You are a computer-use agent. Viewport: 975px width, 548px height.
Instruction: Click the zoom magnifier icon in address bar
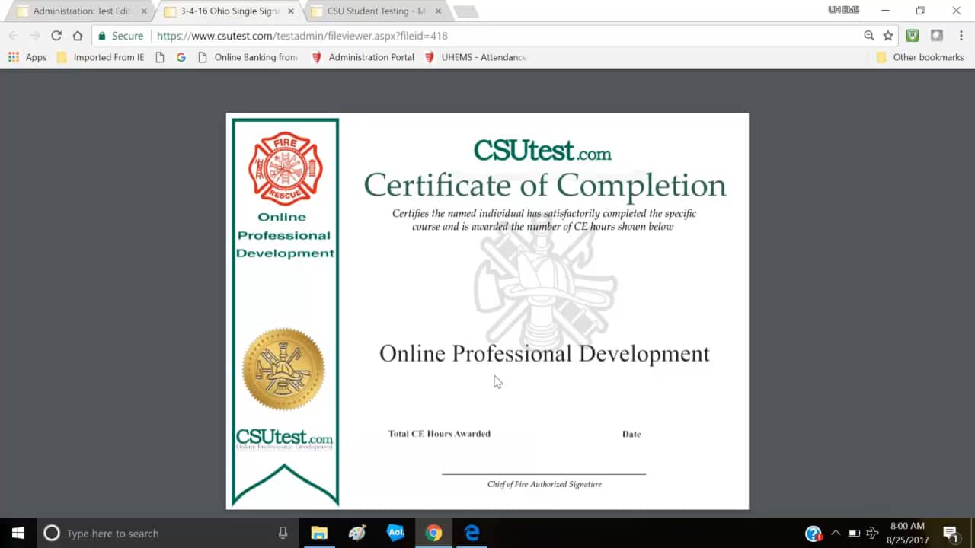tap(869, 36)
